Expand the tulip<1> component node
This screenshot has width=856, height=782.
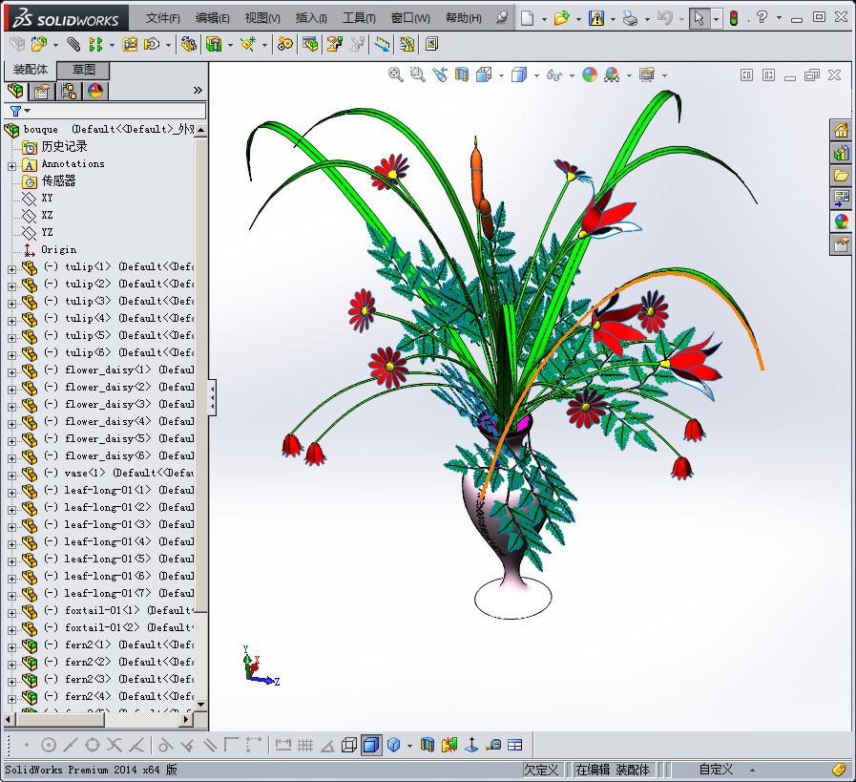pos(12,269)
